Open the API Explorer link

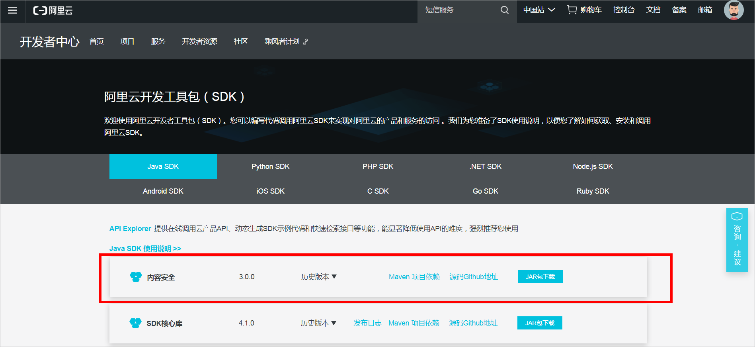click(130, 229)
